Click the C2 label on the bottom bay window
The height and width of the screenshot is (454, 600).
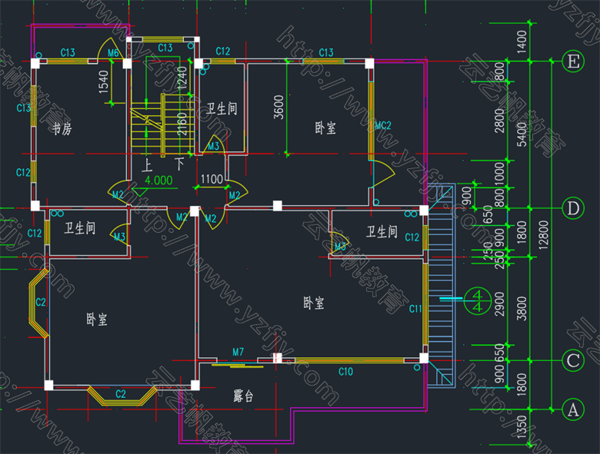[121, 394]
